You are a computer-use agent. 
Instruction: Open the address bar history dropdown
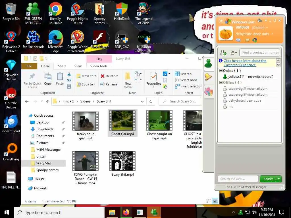click(x=142, y=101)
